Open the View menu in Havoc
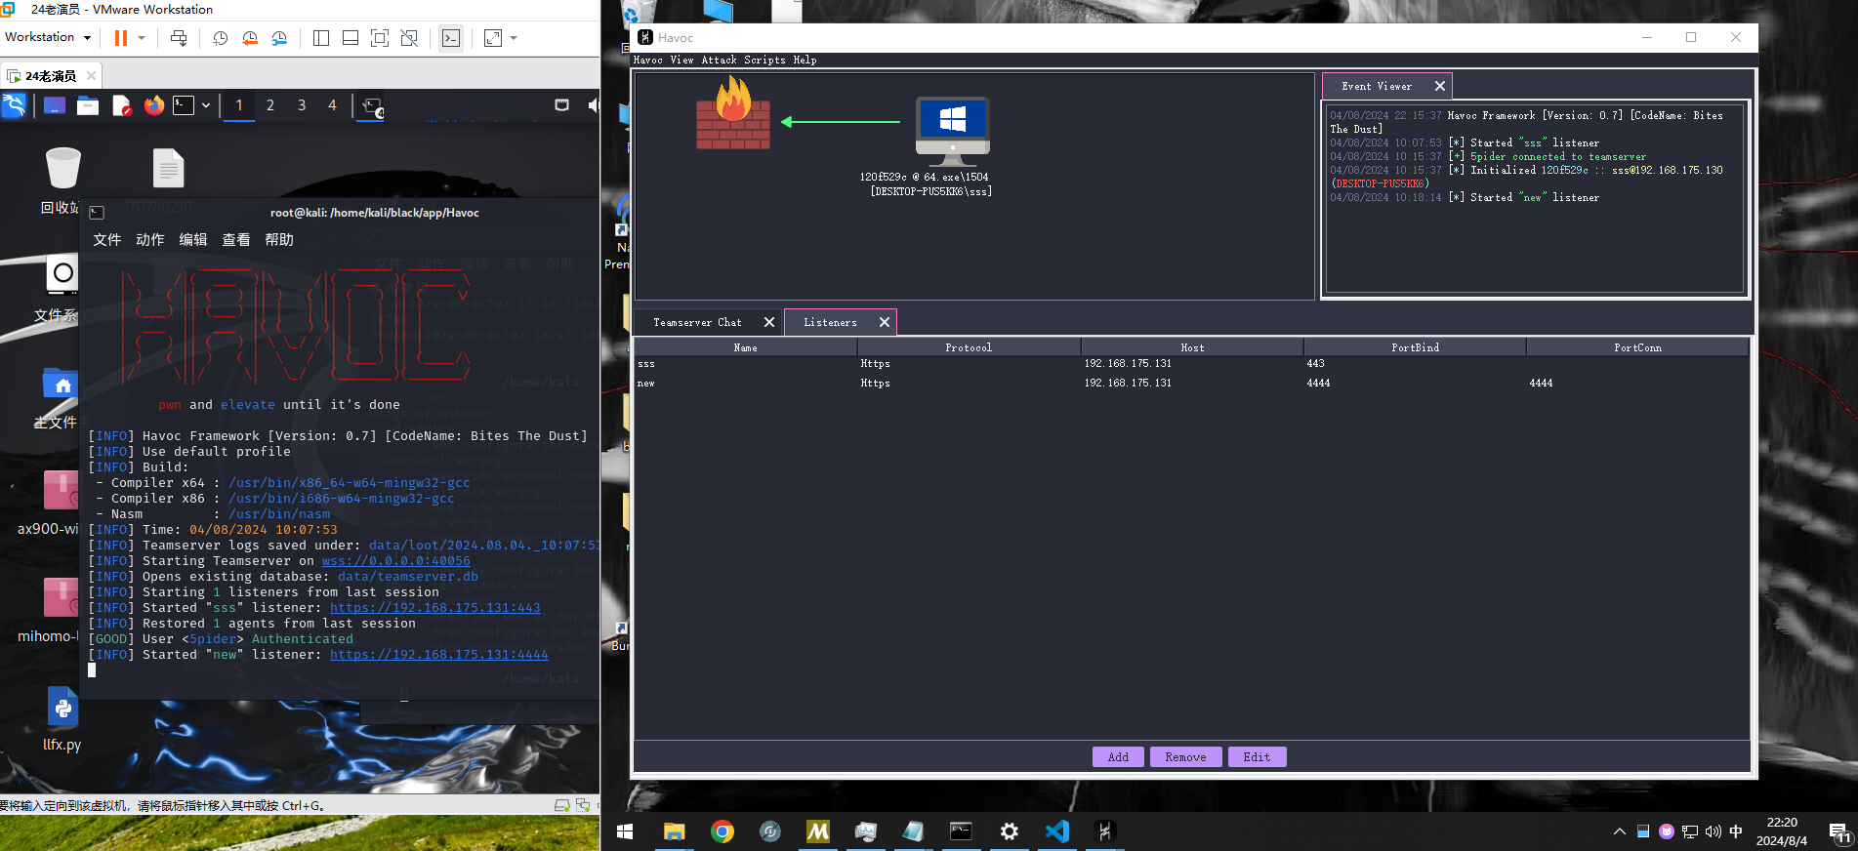The width and height of the screenshot is (1858, 851). click(681, 60)
